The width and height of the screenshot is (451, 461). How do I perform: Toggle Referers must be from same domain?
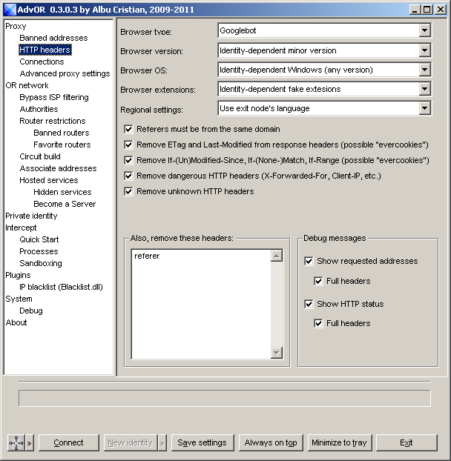tap(128, 129)
